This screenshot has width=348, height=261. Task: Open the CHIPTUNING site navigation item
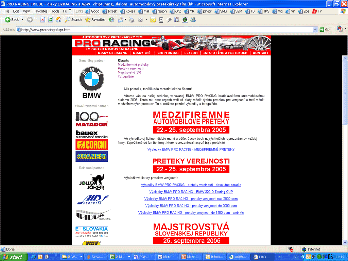tap(168, 53)
